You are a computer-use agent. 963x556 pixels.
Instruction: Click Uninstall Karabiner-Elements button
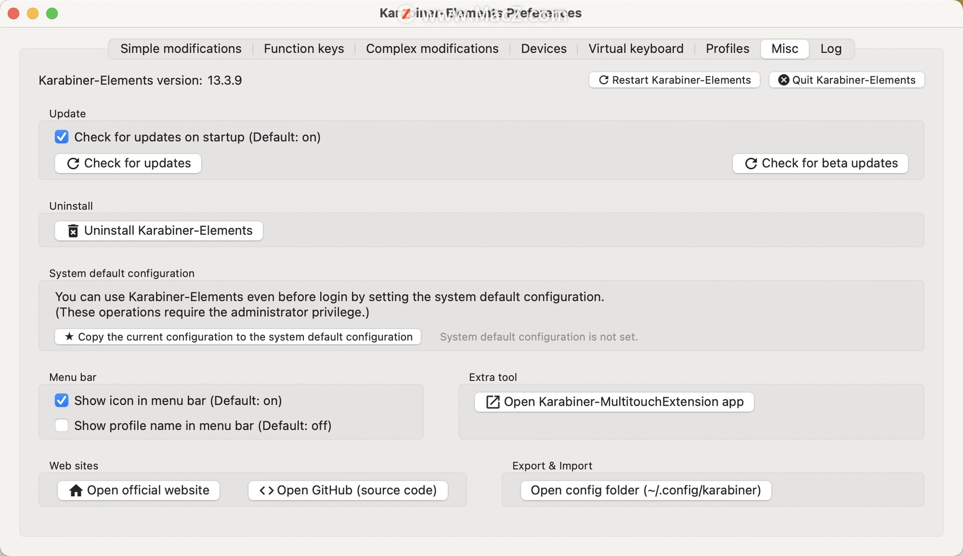coord(158,230)
